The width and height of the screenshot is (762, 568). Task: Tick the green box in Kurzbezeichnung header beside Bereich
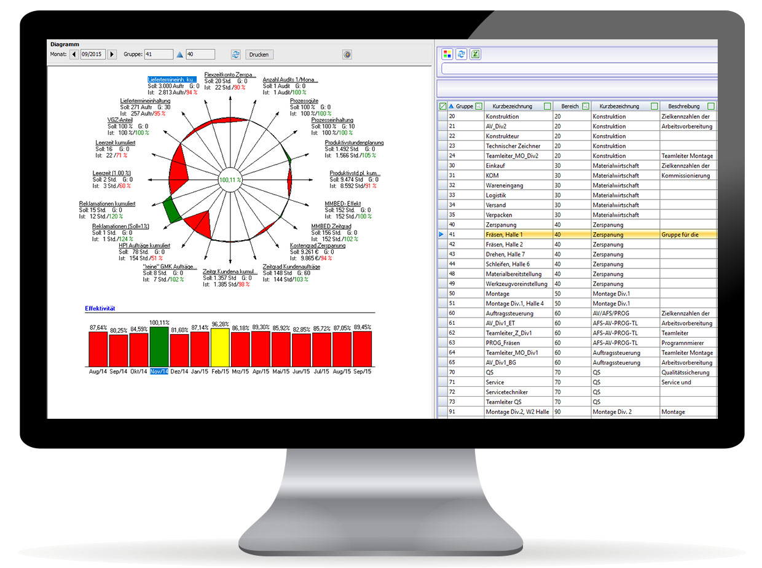click(654, 106)
